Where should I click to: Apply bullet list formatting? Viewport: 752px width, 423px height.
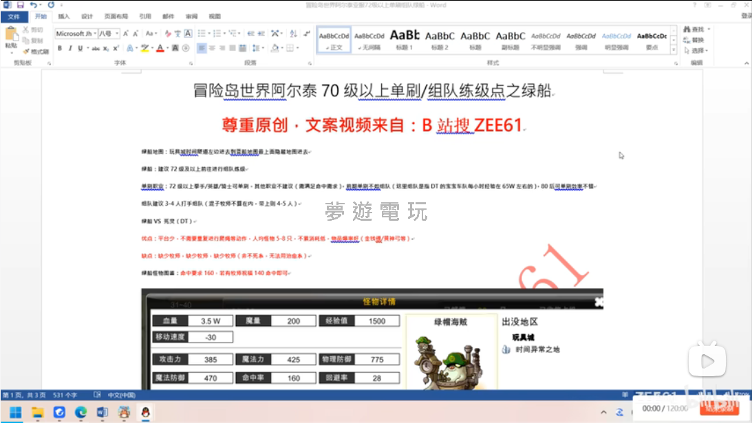pos(202,33)
